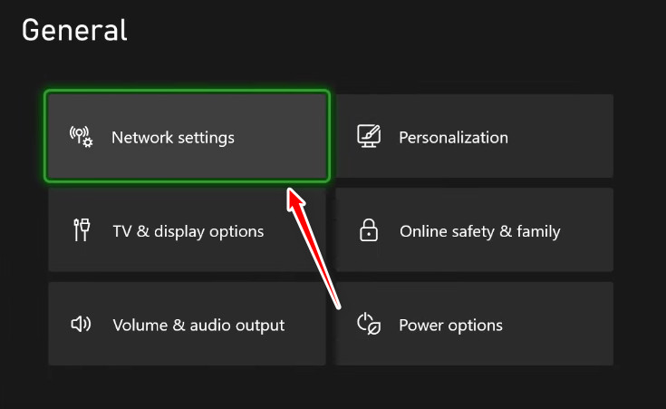Click the Personalization monitor pen icon
The height and width of the screenshot is (409, 666).
(368, 137)
